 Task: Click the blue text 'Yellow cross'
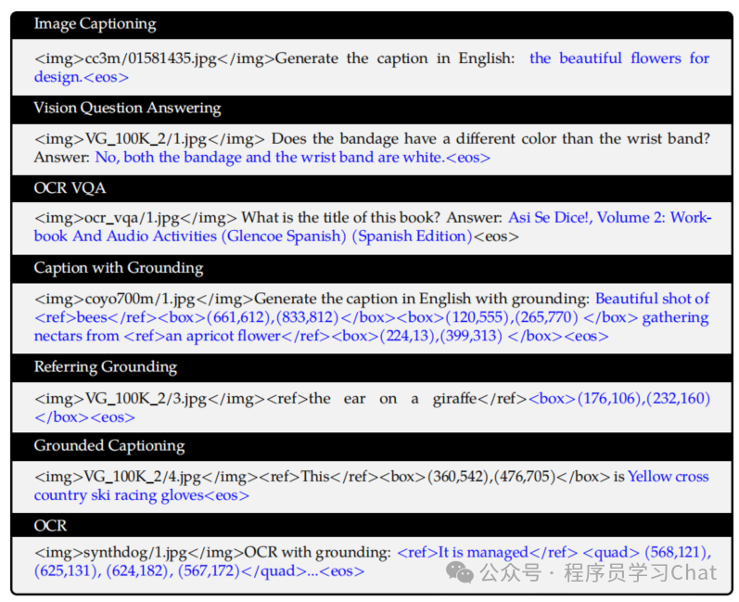point(669,477)
